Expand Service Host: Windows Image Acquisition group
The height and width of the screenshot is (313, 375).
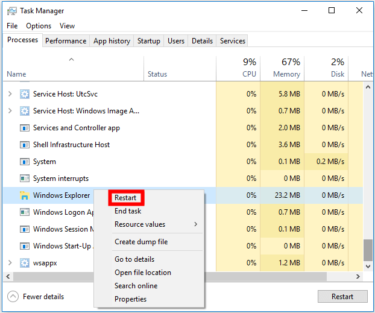10,111
